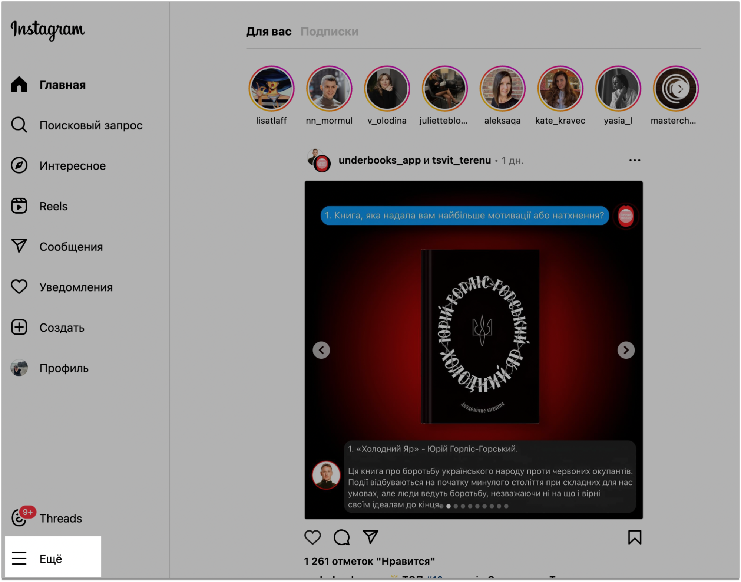Click the text «Холодний Яр» – Юрій Горліс-Горський
The height and width of the screenshot is (582, 741).
pos(433,449)
